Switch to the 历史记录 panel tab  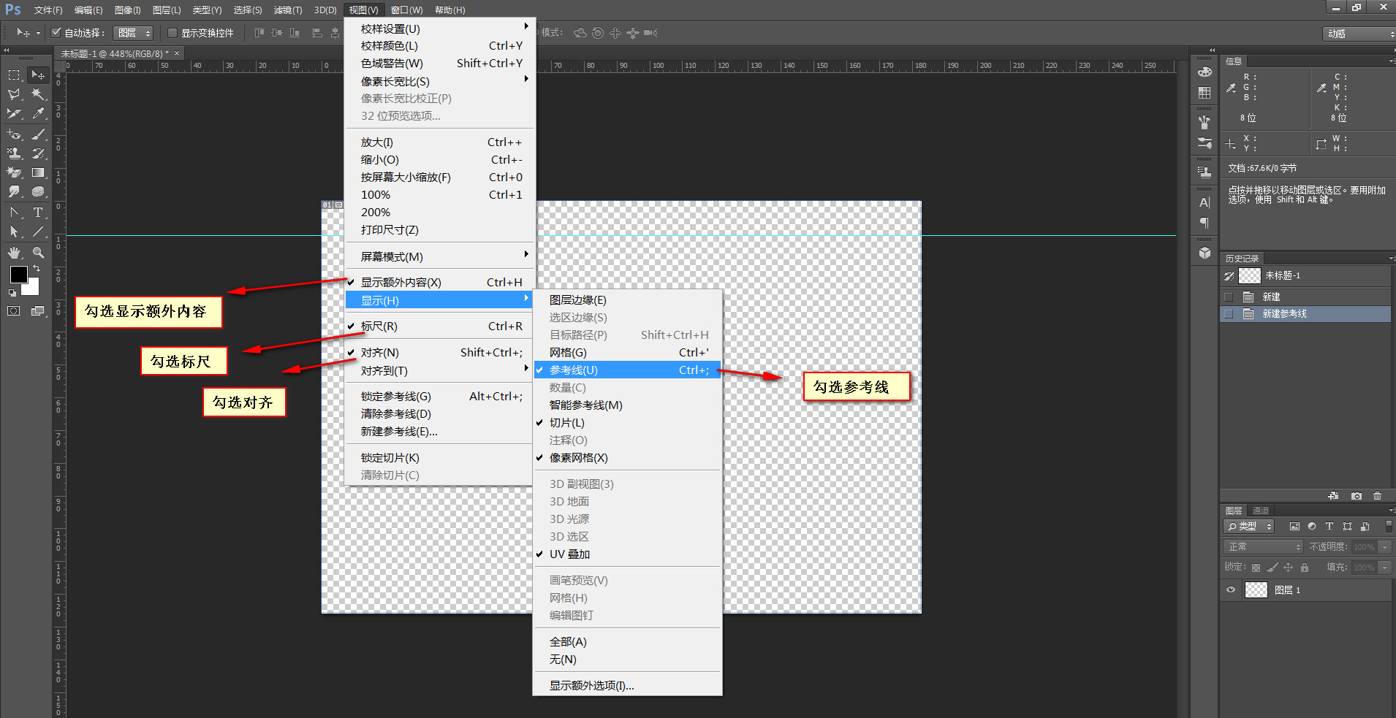click(x=1243, y=258)
